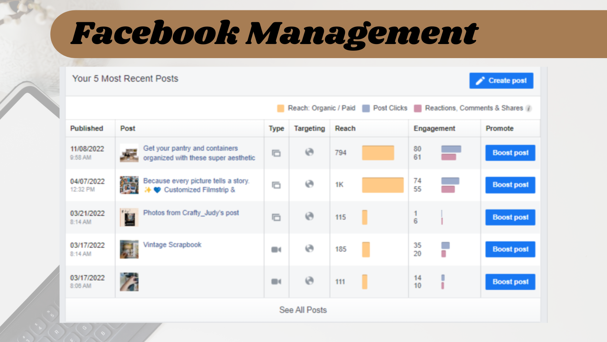
Task: Click the blue Post Clicks legend swatch
Action: (x=366, y=108)
